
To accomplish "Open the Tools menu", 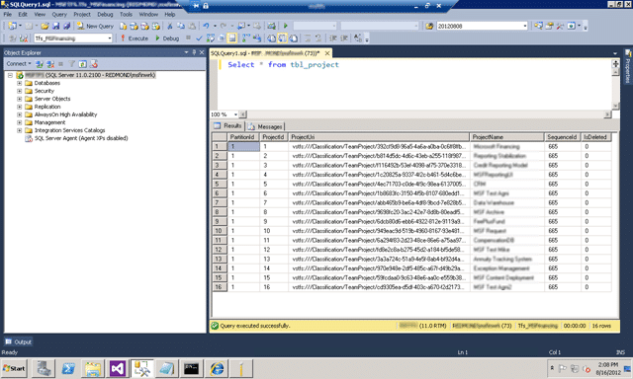I will coord(126,14).
